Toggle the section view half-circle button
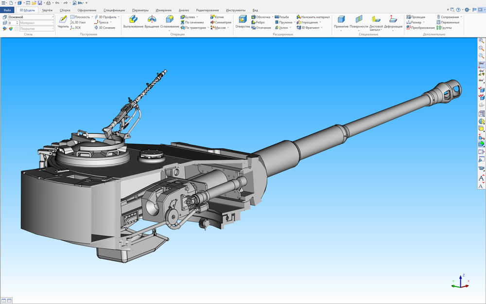Image resolution: width=486 pixels, height=304 pixels. click(481, 121)
